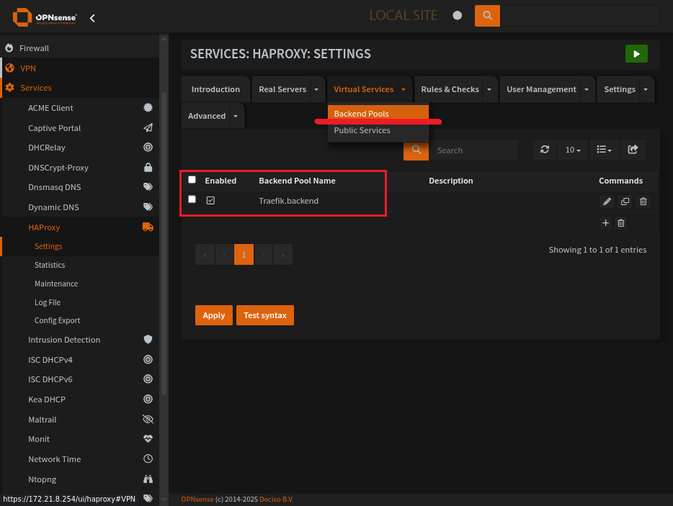The image size is (673, 506).
Task: Select the Traefik.backend row checkbox
Action: [x=192, y=199]
